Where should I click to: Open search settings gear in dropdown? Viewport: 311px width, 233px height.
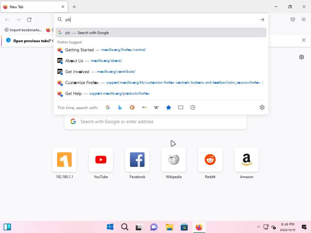(x=262, y=107)
